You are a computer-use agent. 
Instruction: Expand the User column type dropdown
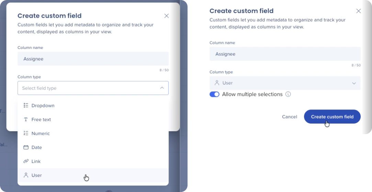click(x=285, y=83)
